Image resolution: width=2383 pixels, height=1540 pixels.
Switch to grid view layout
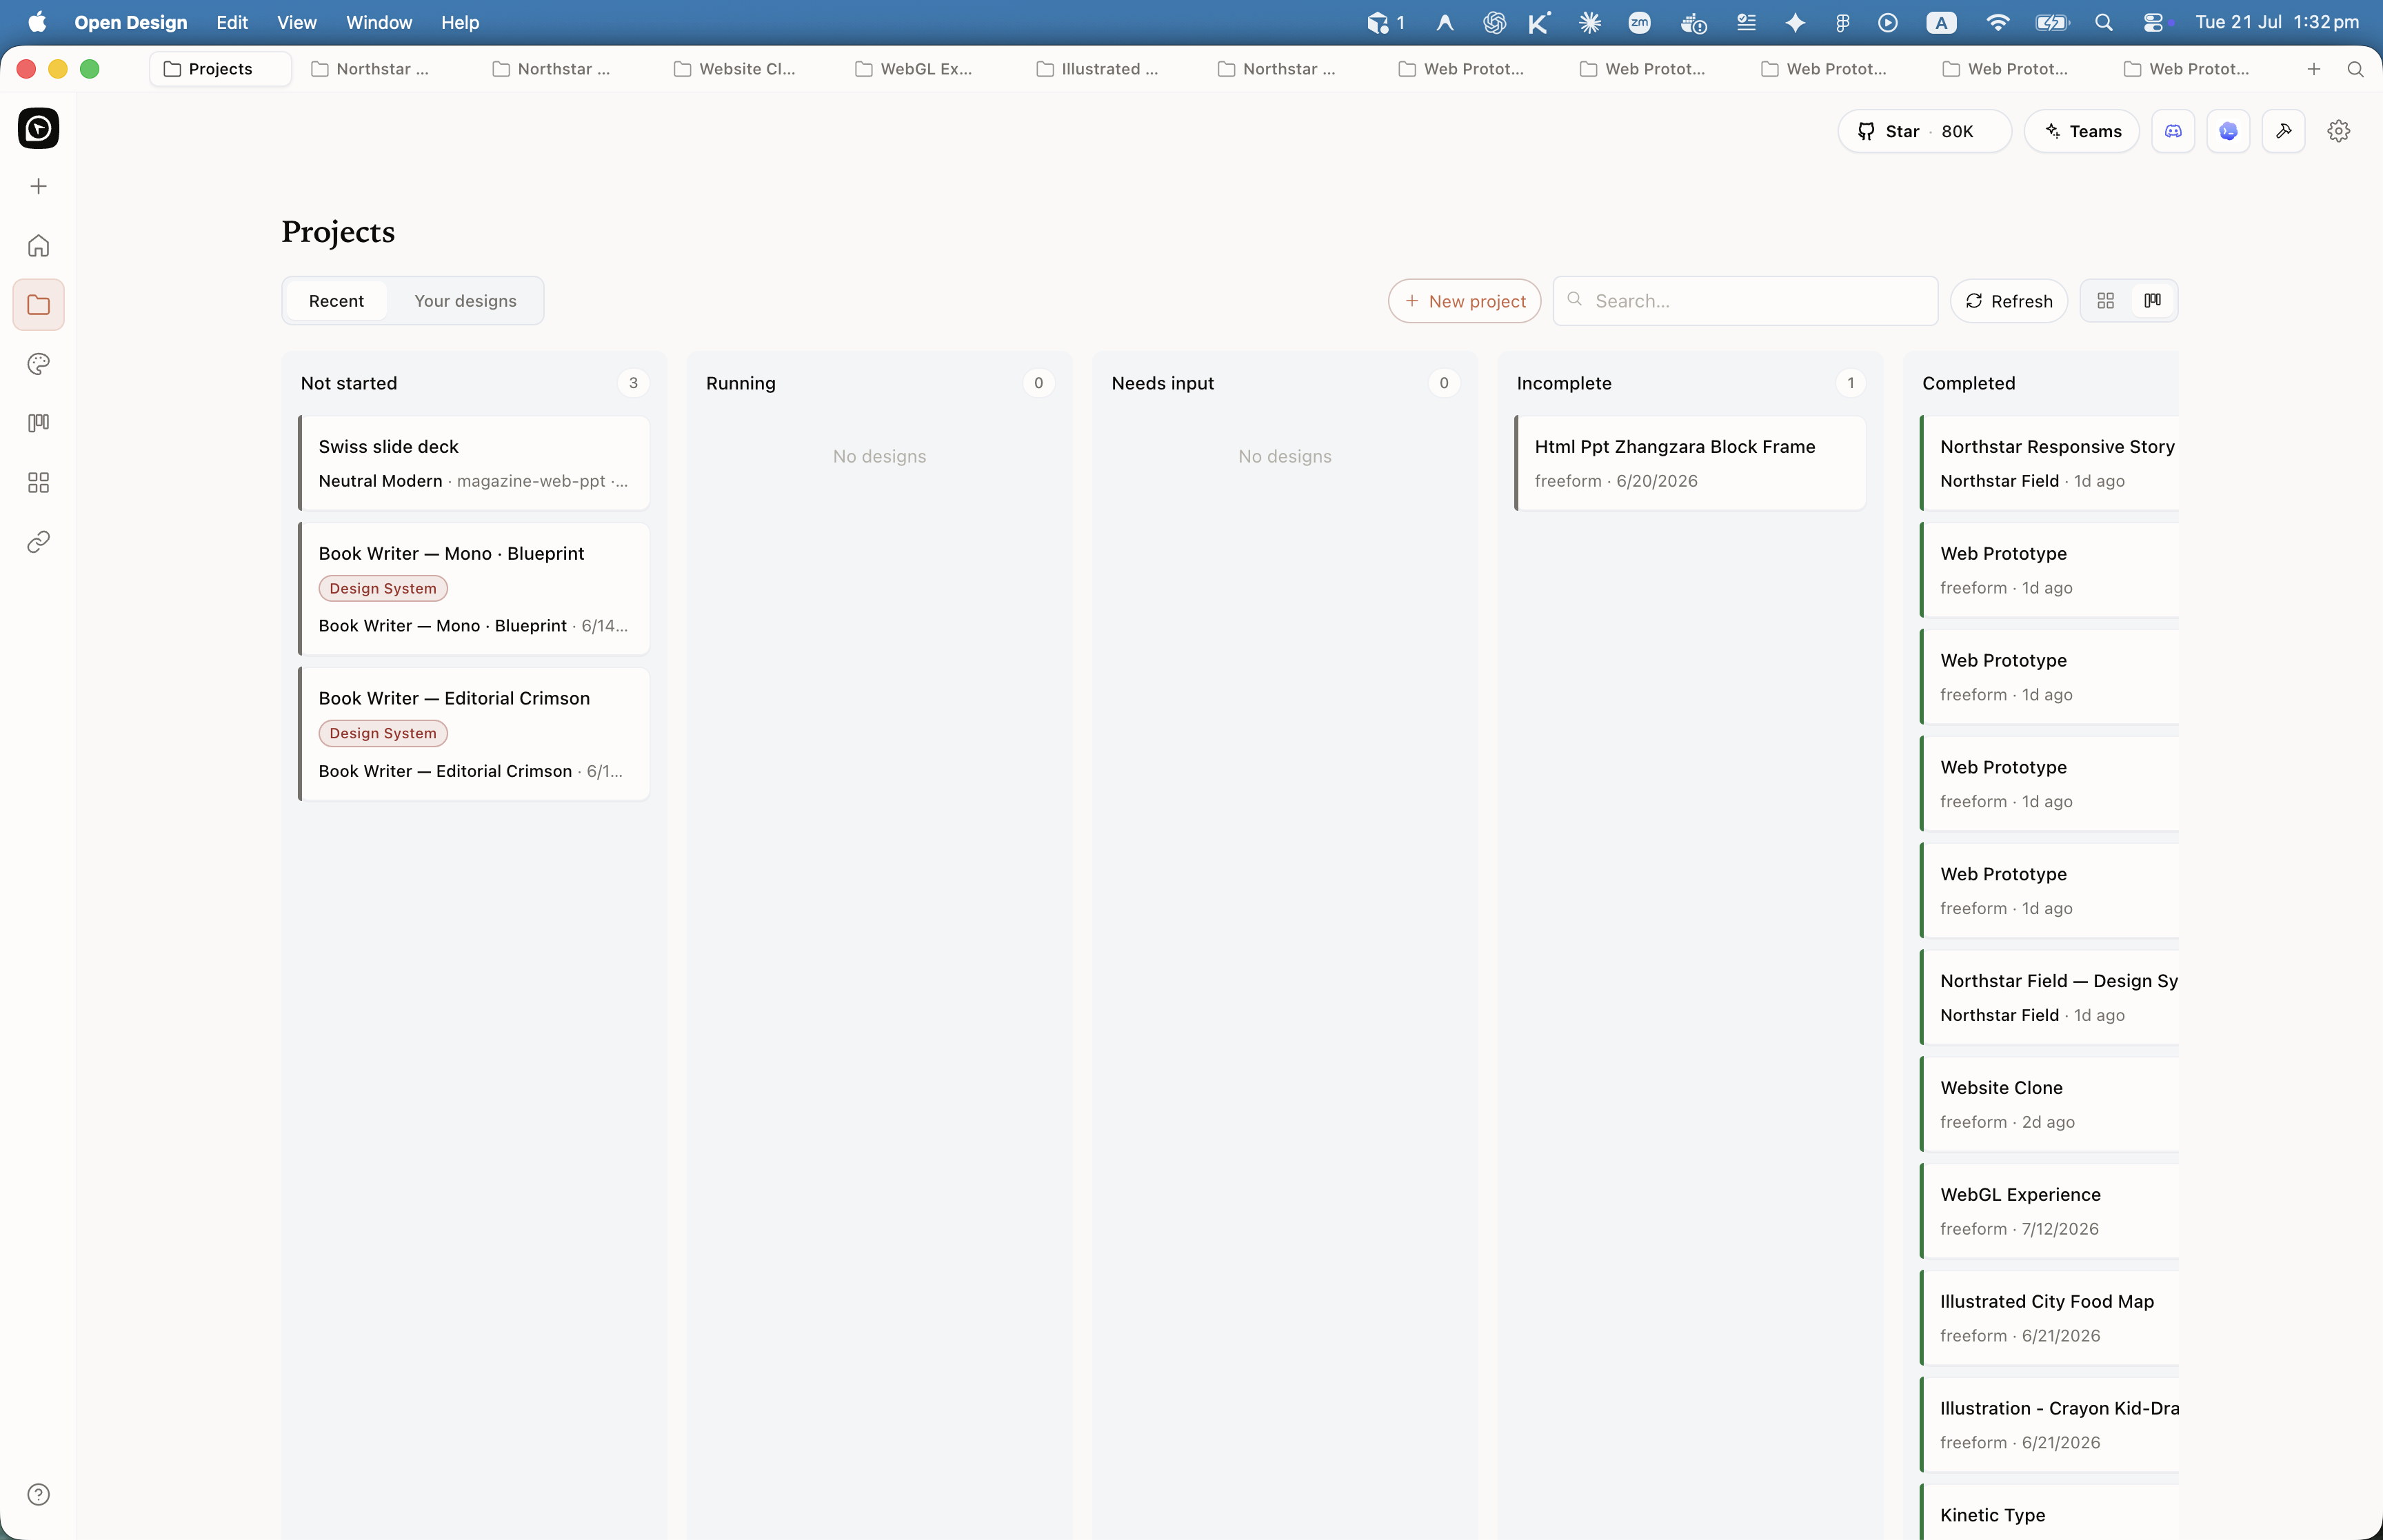(x=2105, y=301)
